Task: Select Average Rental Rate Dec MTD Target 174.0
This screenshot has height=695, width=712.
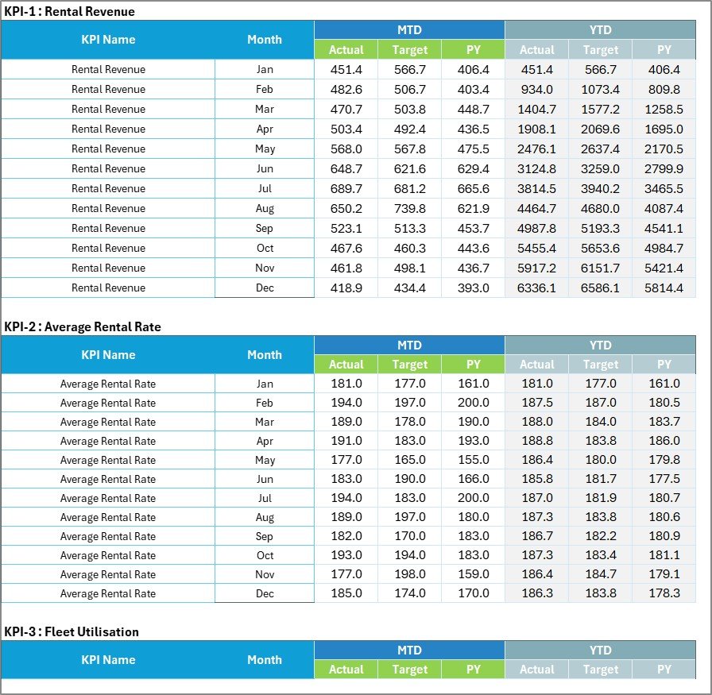Action: click(409, 593)
